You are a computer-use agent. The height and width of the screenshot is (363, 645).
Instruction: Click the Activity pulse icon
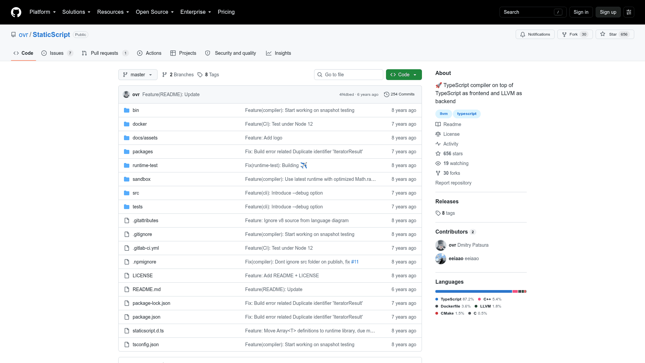(438, 144)
